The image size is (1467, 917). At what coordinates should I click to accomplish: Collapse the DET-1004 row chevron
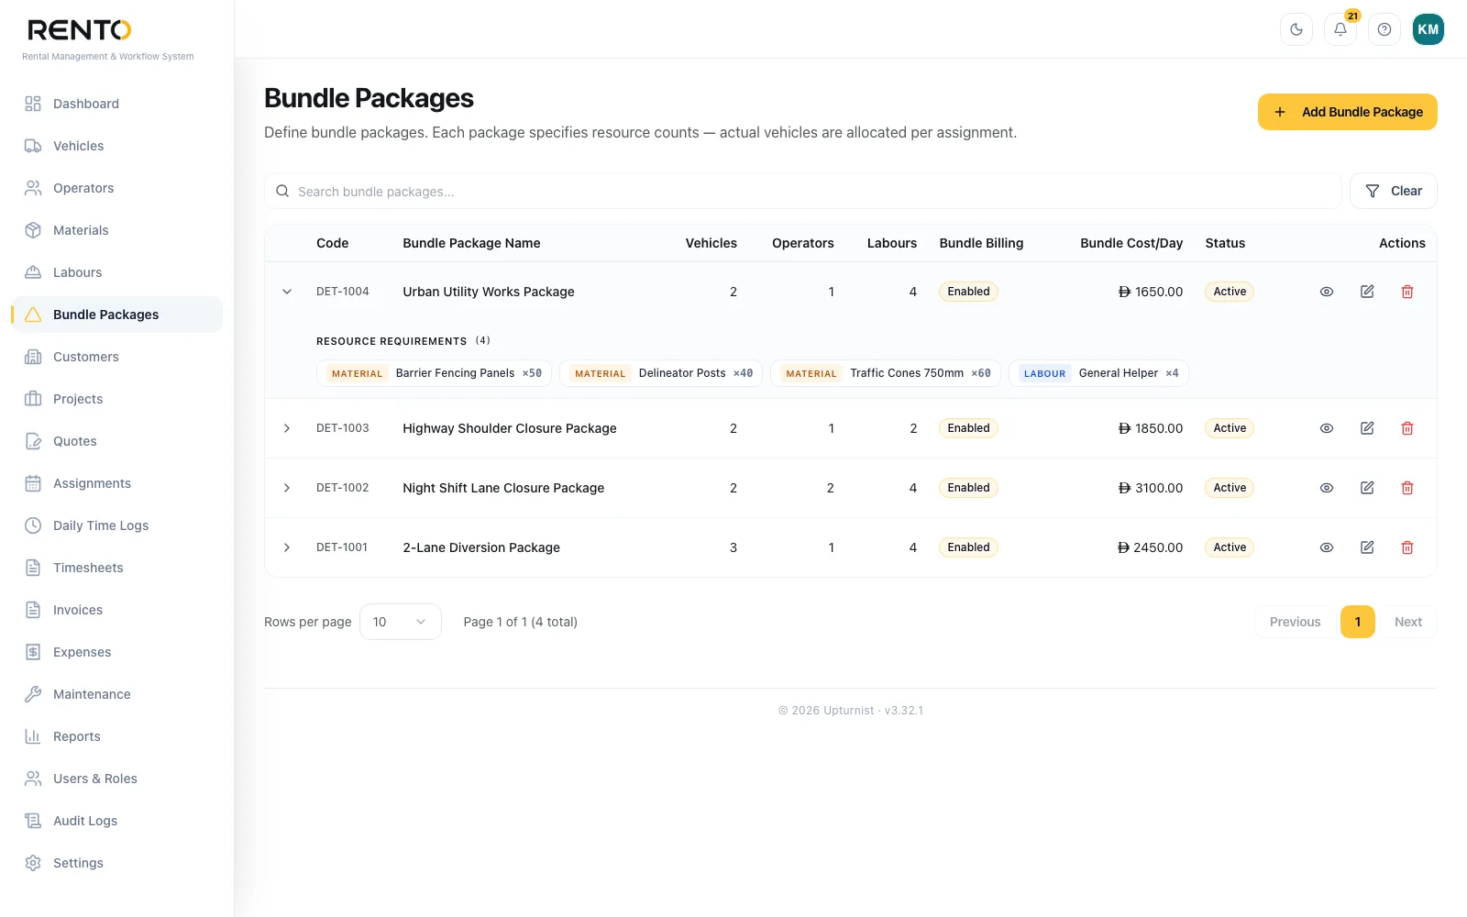(287, 292)
